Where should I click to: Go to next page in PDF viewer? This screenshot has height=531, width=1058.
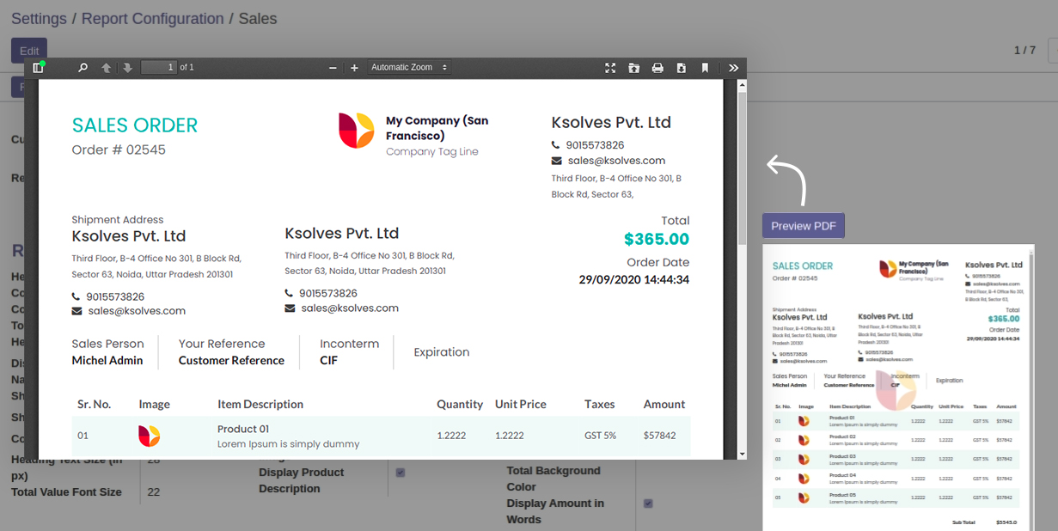tap(127, 67)
